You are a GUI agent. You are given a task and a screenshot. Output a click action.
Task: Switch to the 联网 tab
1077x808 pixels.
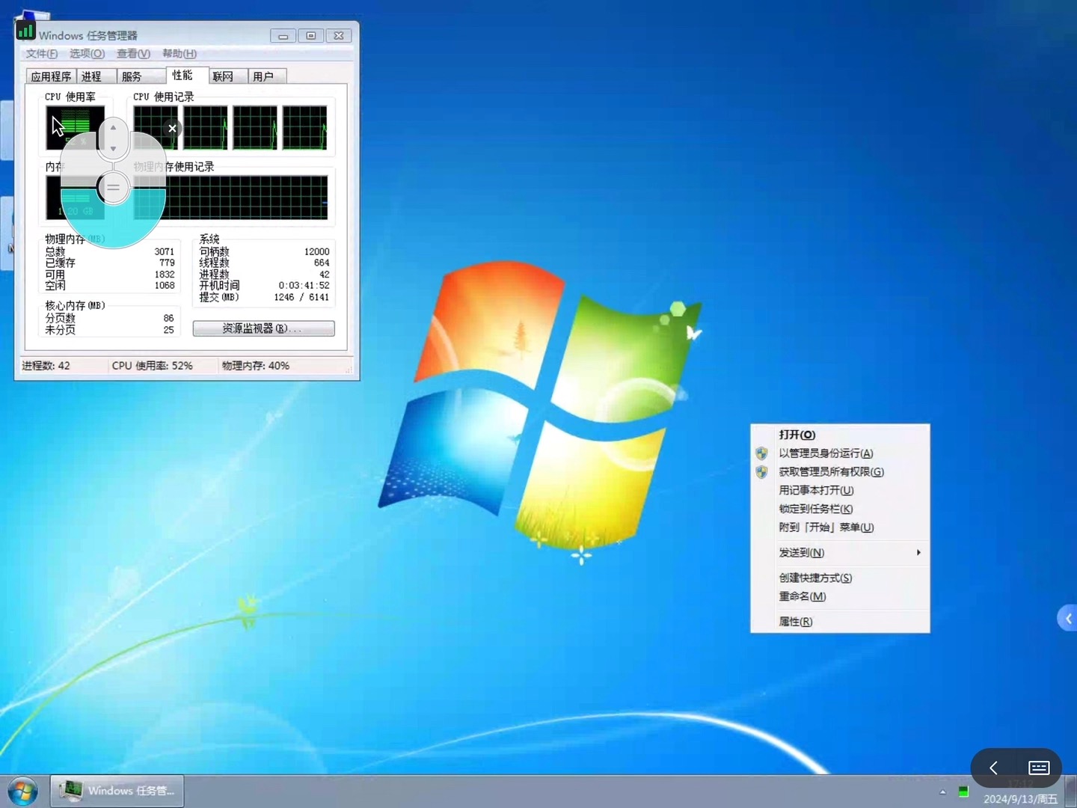point(227,76)
